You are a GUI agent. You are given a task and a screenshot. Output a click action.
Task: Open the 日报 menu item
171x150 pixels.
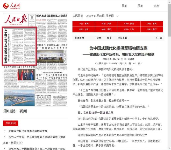click(124, 6)
